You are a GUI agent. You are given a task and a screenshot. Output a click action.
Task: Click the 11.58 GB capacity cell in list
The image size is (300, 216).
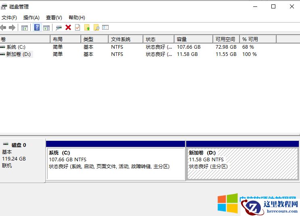coord(187,54)
